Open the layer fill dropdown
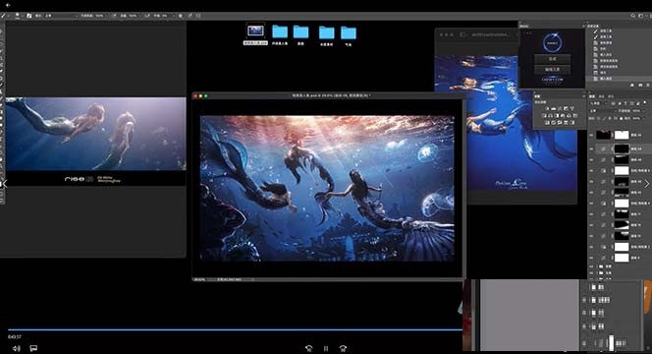Viewport: 652px width, 354px height. (x=639, y=119)
